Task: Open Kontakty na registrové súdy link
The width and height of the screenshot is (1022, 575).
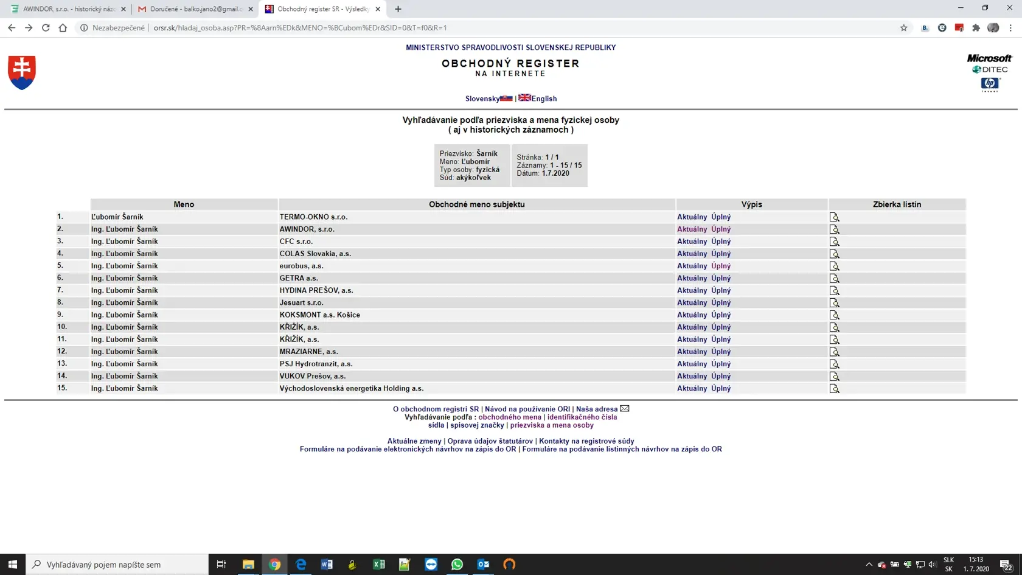Action: (586, 441)
